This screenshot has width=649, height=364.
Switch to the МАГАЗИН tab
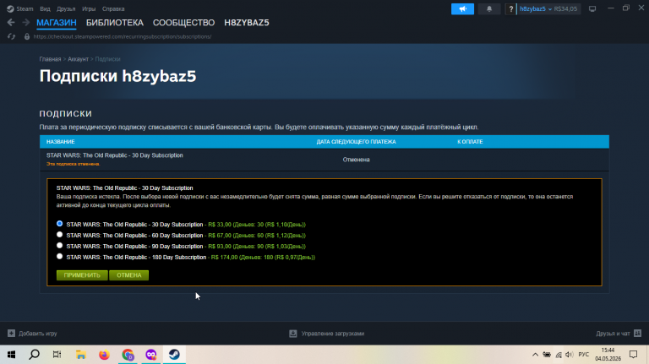pyautogui.click(x=57, y=23)
